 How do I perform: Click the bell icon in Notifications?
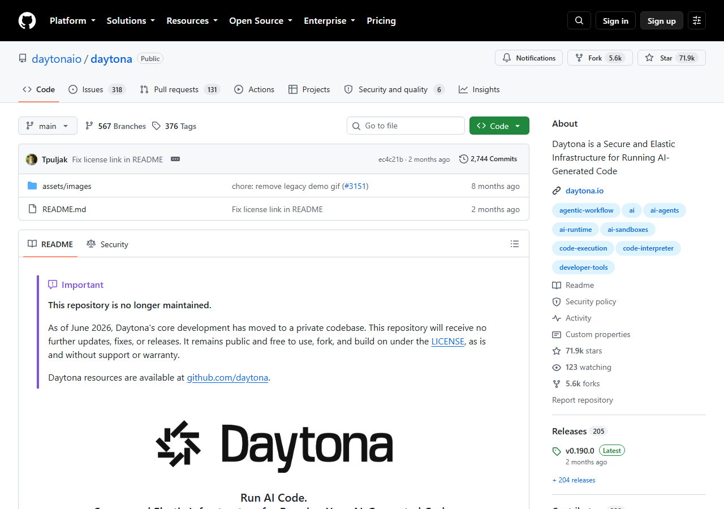click(507, 58)
